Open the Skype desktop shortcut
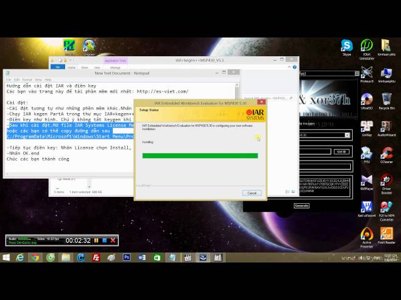 point(346,47)
